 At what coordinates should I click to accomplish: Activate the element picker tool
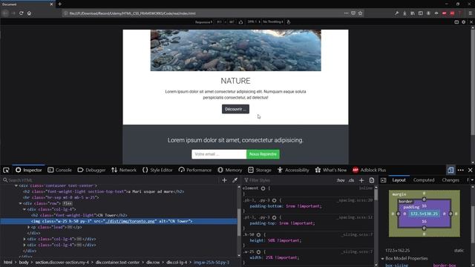(x=6, y=170)
